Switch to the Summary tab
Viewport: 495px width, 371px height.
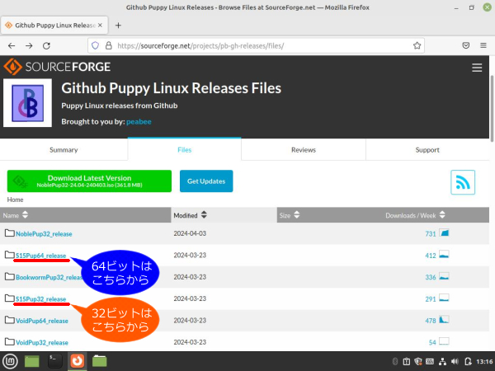tap(64, 150)
